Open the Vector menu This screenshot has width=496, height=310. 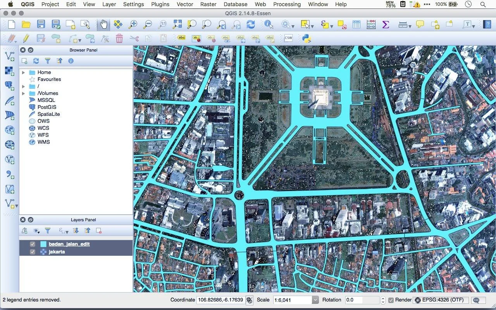(185, 4)
